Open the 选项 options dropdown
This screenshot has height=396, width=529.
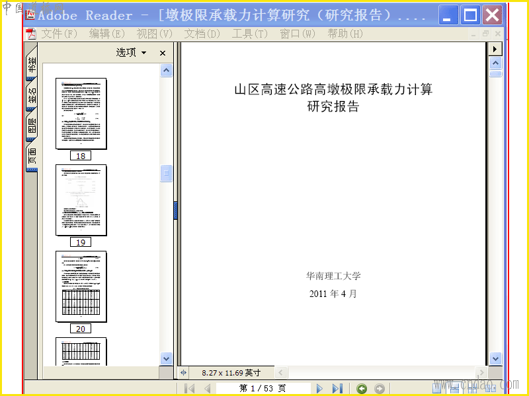(131, 53)
